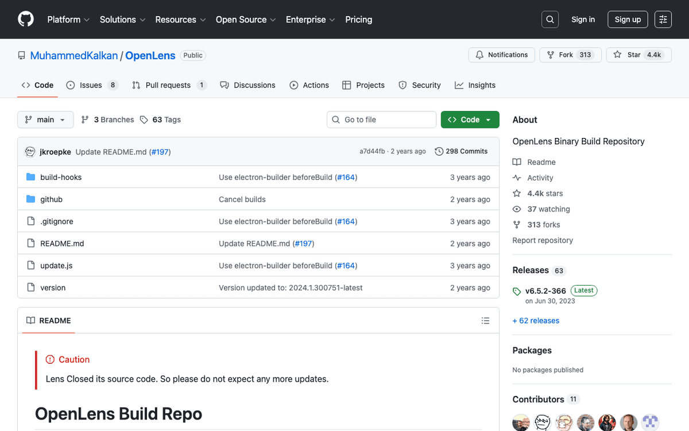Click the .gitignore file icon

[31, 221]
